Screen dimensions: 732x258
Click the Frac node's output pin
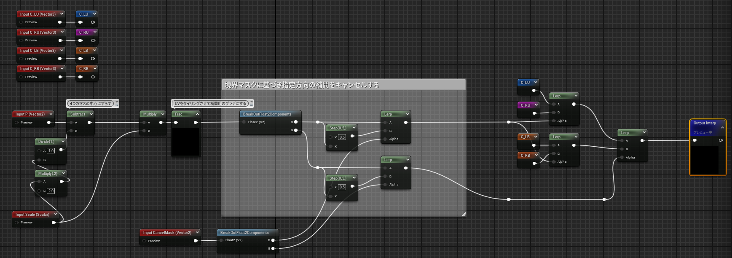[196, 123]
